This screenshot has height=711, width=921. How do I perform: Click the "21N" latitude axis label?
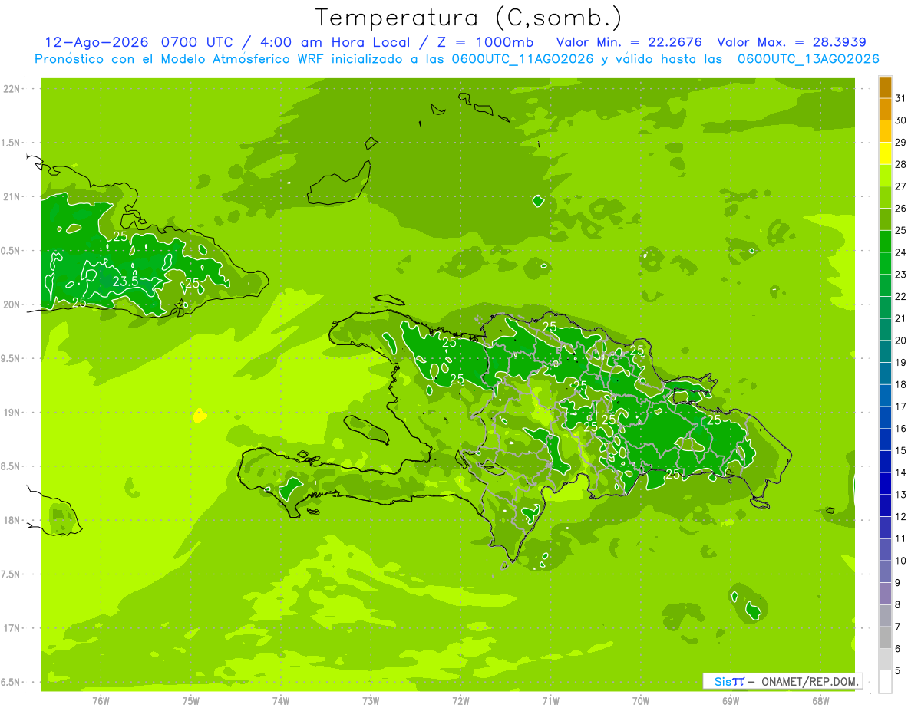13,196
